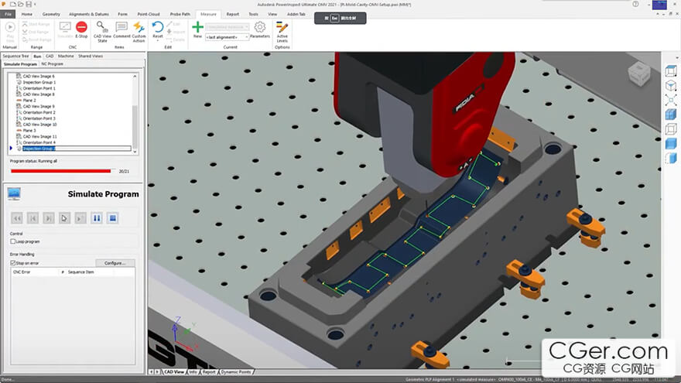Viewport: 681px width, 383px height.
Task: Select the Plane 3 list item
Action: (29, 130)
